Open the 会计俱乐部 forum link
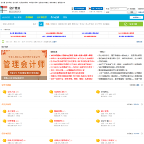This screenshot has width=144, height=144. [x=59, y=92]
